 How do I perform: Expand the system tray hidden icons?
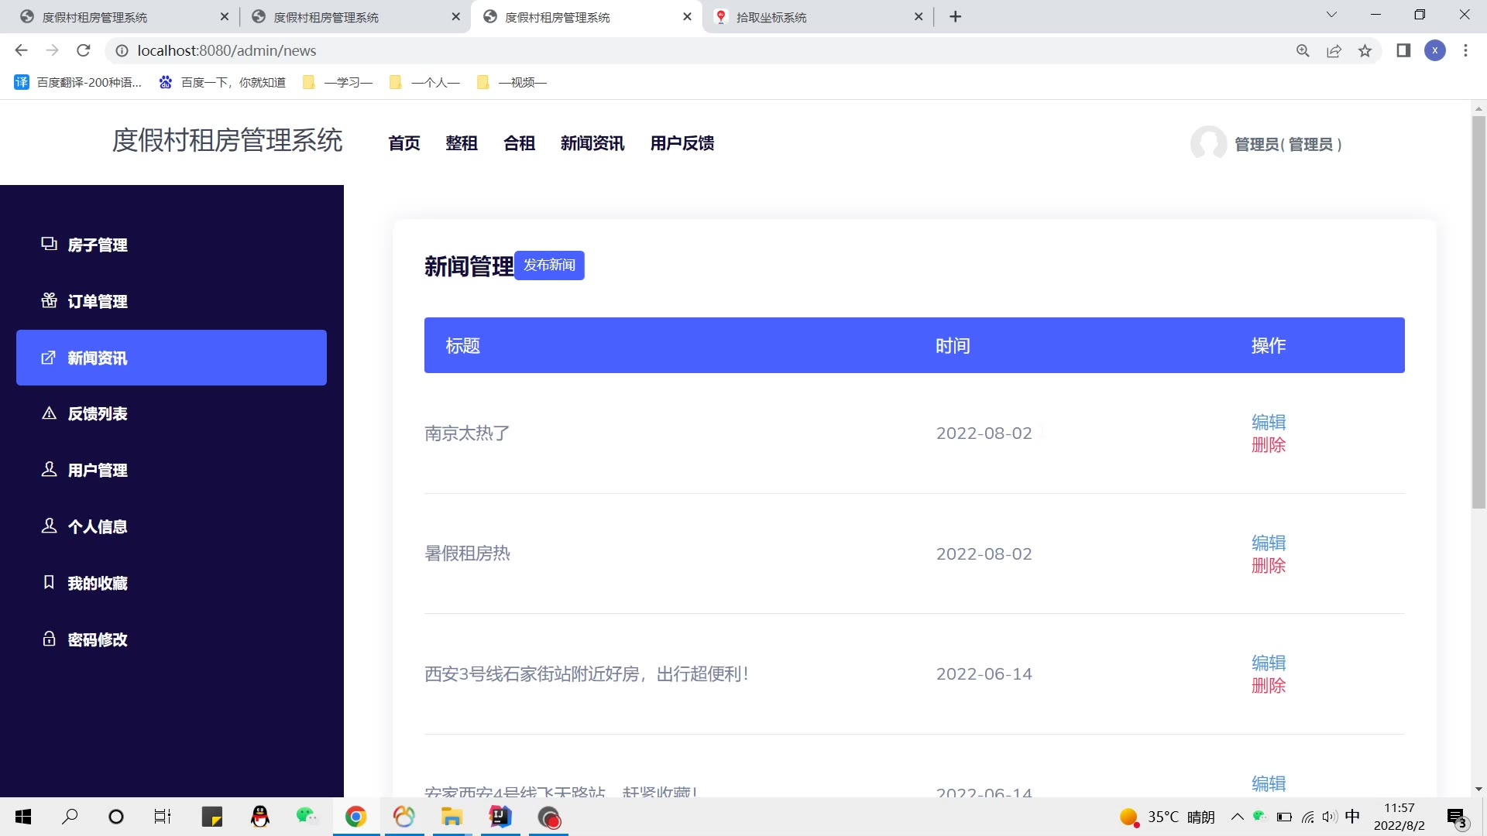[1237, 817]
